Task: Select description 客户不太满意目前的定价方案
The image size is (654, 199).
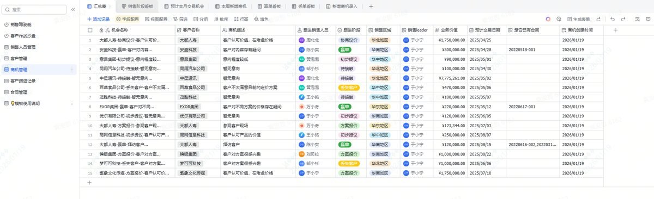Action: 258,87
